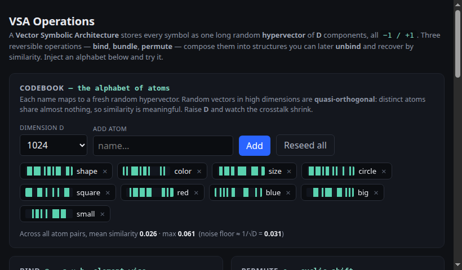Image resolution: width=462 pixels, height=270 pixels.
Task: Click the red hypervector barcode thumbnail
Action: (x=150, y=192)
